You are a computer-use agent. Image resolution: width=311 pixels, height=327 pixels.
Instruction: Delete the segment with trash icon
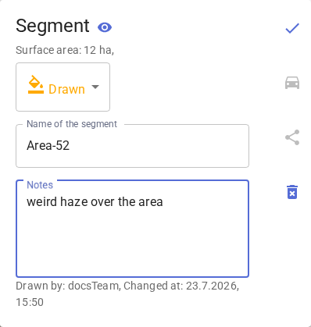[292, 192]
